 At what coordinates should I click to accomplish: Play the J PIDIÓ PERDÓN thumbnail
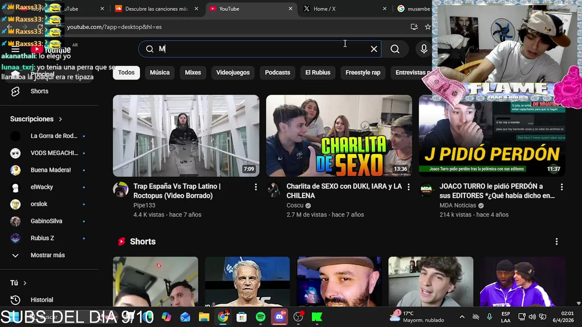click(x=492, y=135)
